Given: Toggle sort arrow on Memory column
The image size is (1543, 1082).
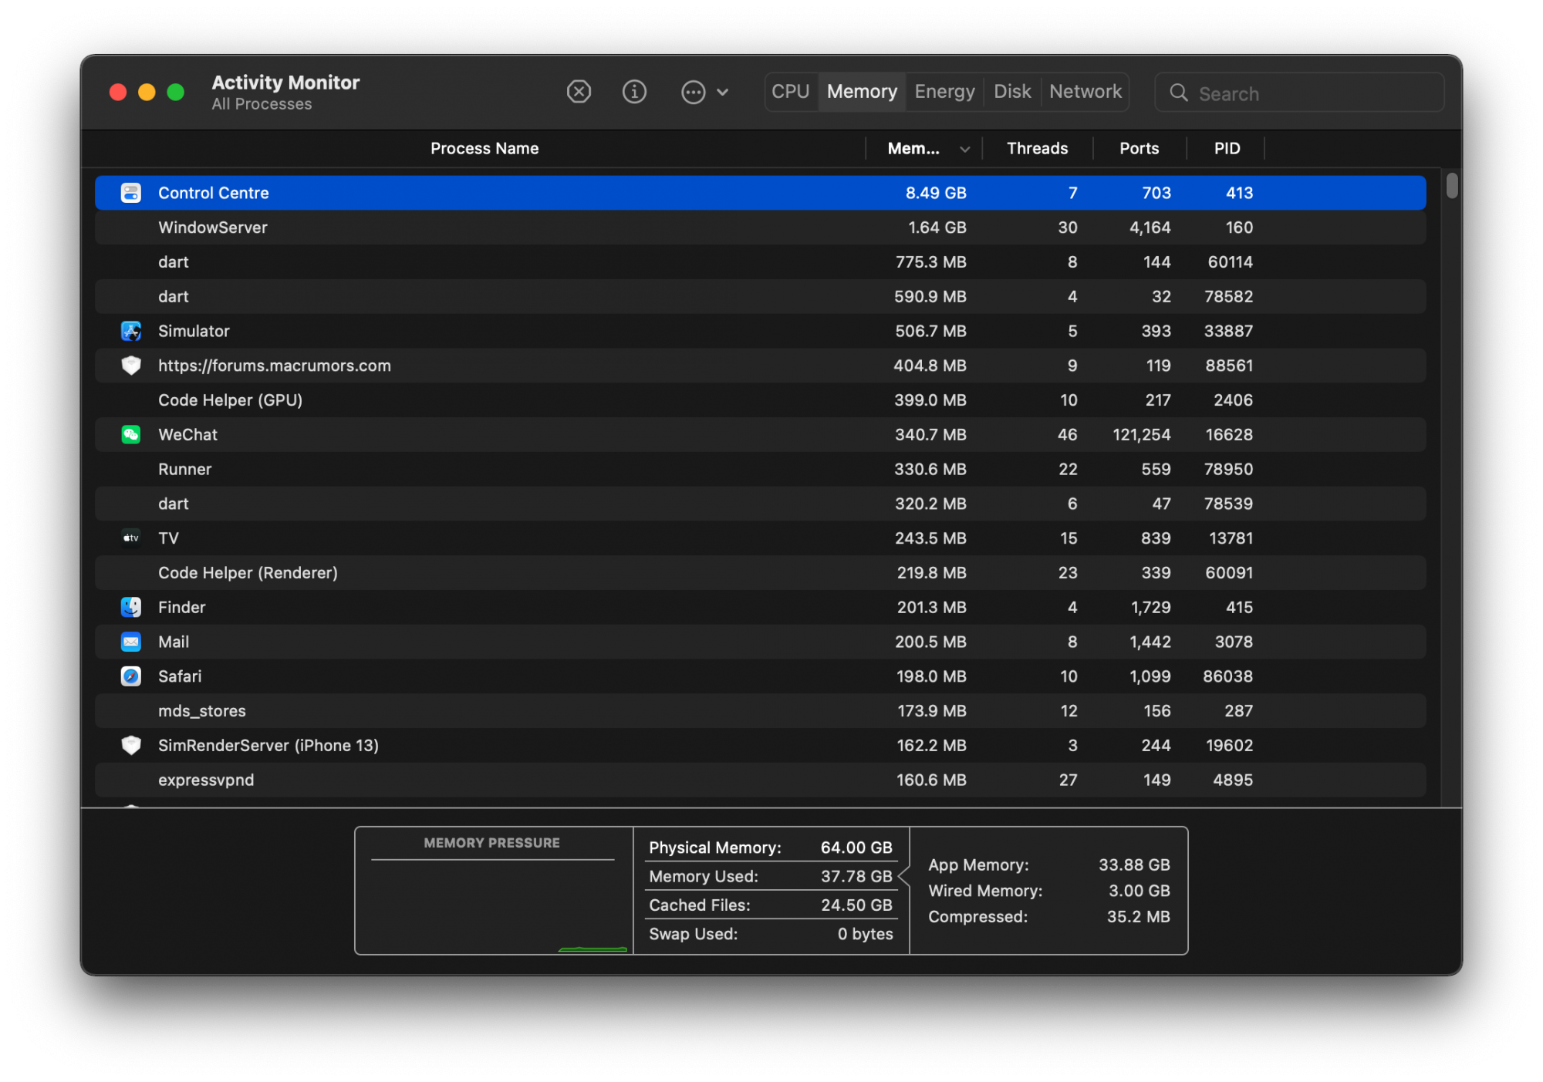Looking at the screenshot, I should coord(964,149).
